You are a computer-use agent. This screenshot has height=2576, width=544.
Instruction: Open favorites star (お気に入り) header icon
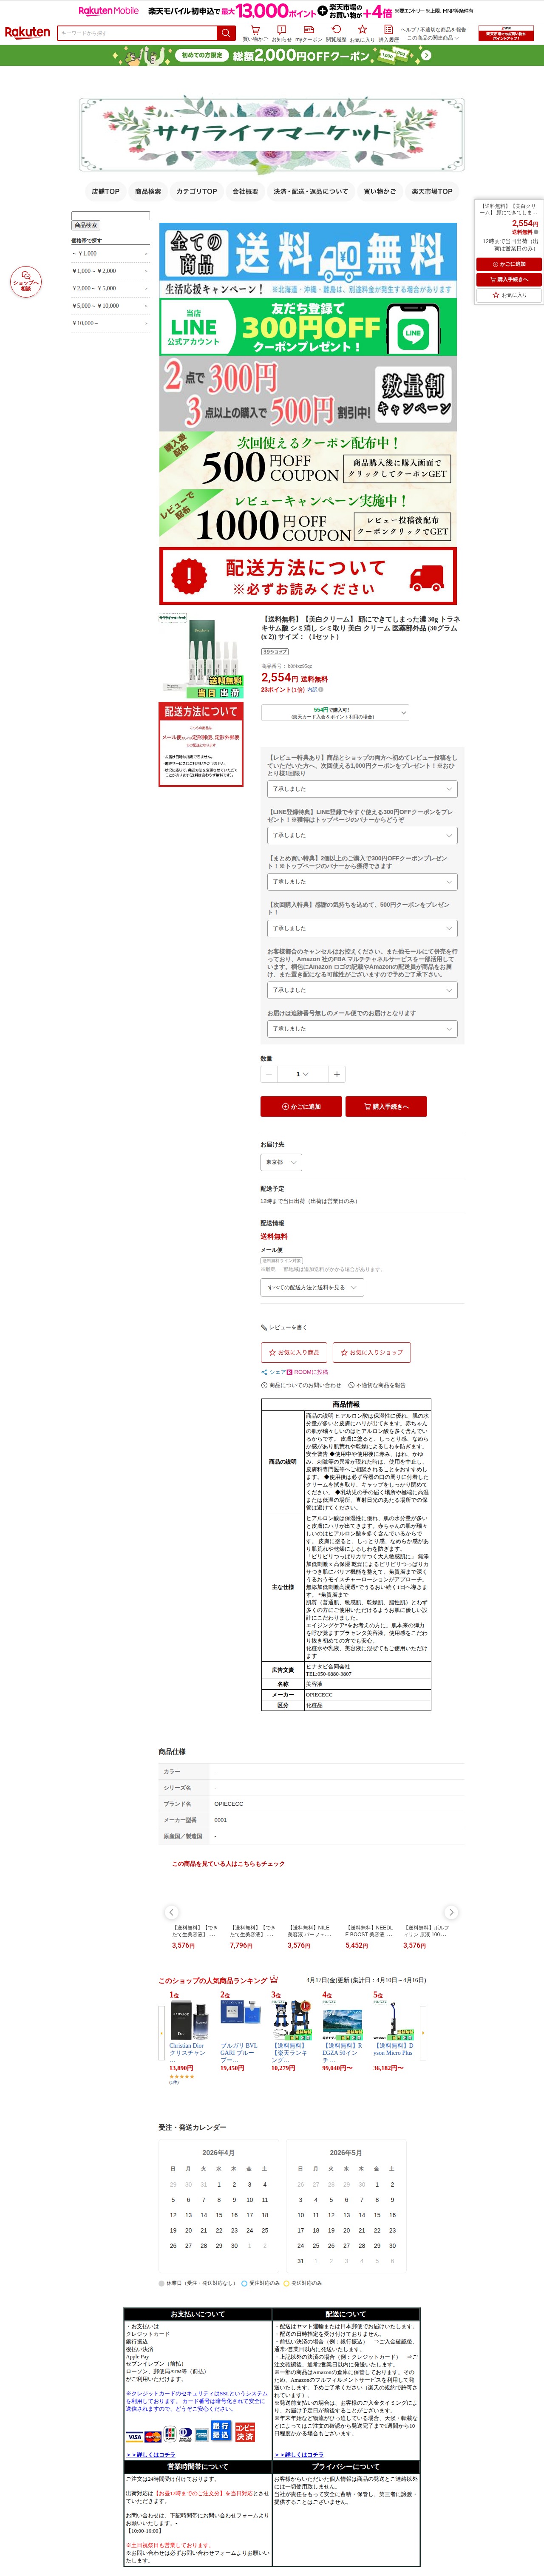[x=362, y=33]
